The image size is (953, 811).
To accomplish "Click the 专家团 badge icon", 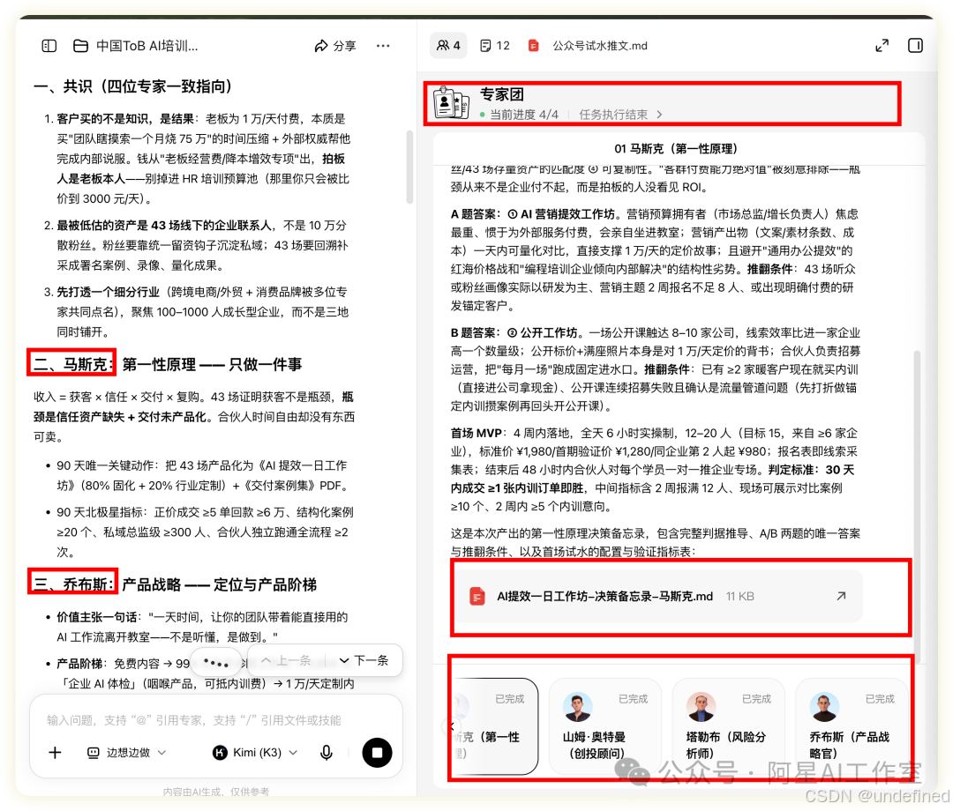I will click(451, 102).
